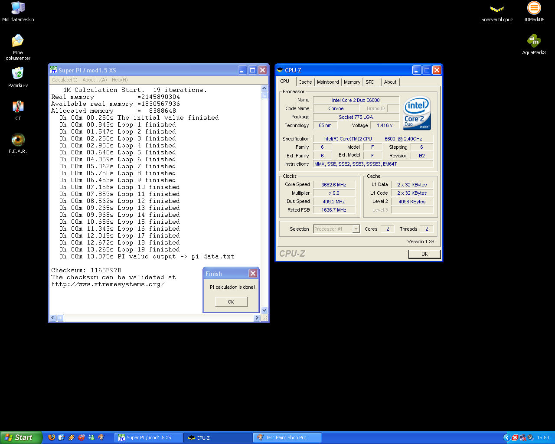Click the Core Speed value 3682.6 MHz

tap(334, 185)
